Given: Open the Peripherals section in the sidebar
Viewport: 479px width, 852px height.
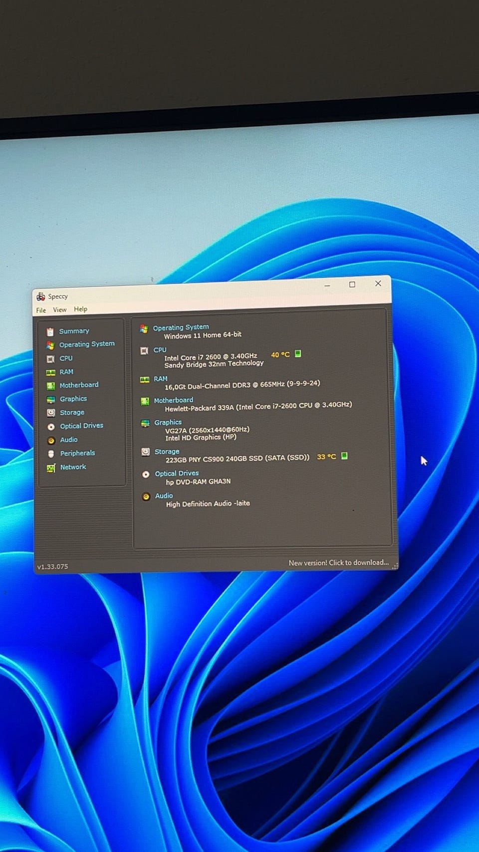Looking at the screenshot, I should [x=77, y=453].
